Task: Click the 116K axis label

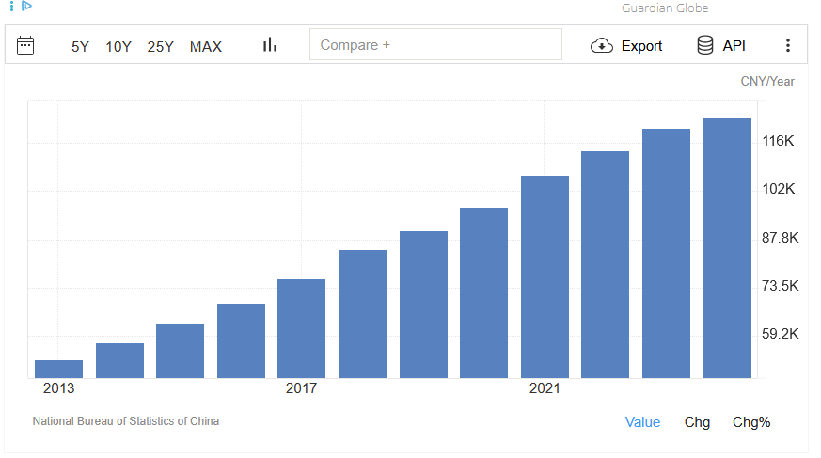Action: pos(778,141)
